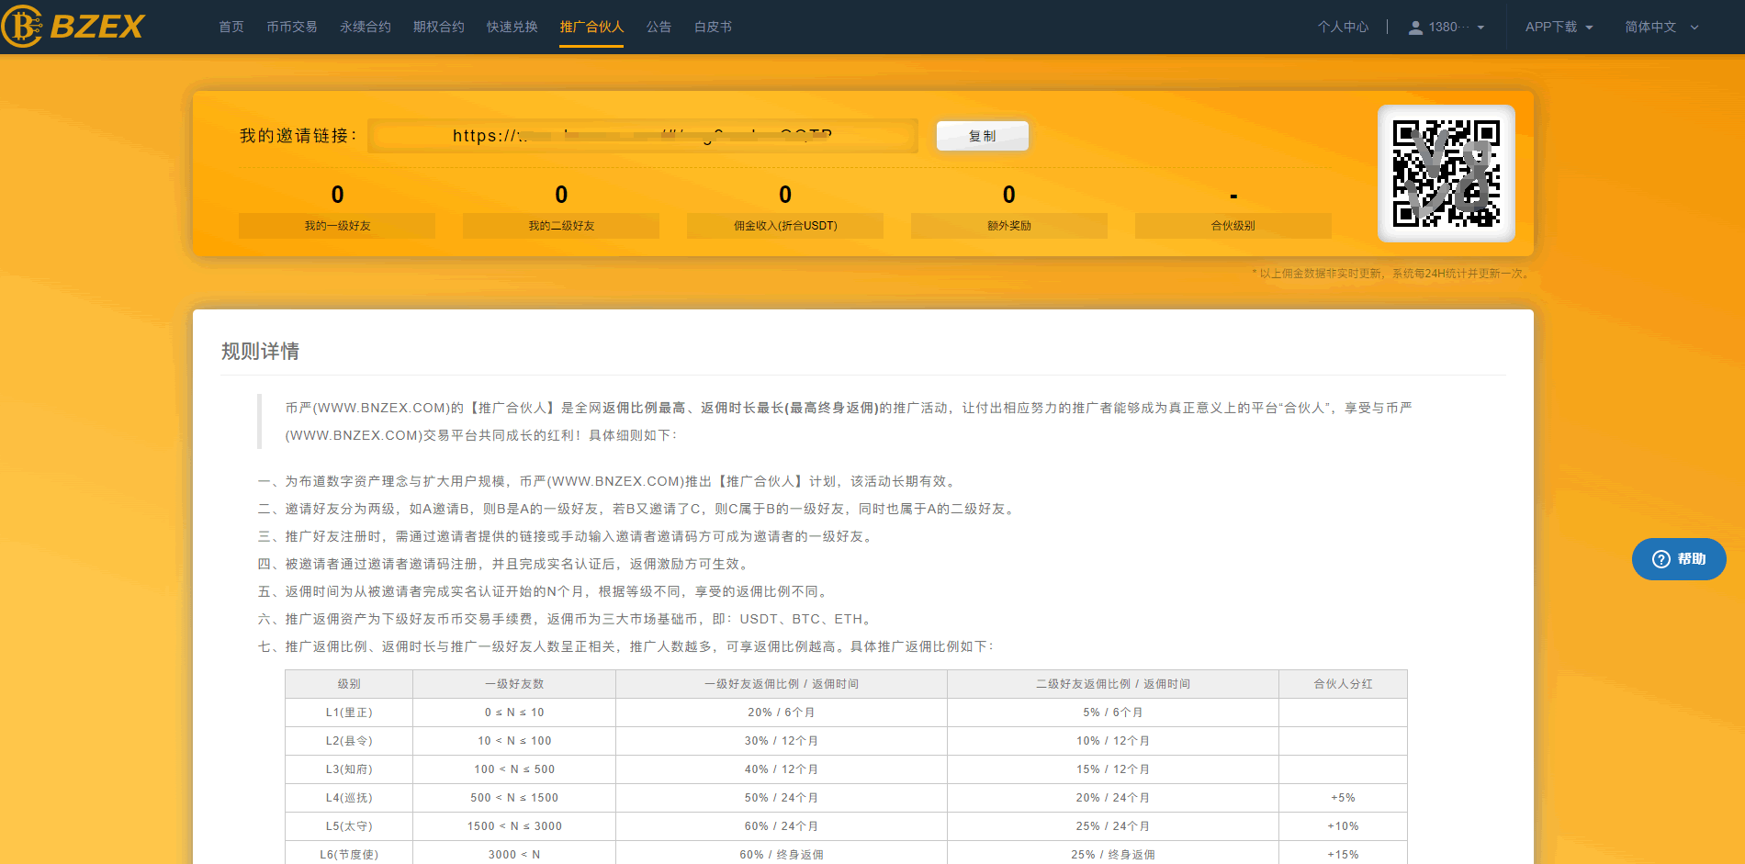
Task: Click the user avatar icon
Action: (1415, 28)
